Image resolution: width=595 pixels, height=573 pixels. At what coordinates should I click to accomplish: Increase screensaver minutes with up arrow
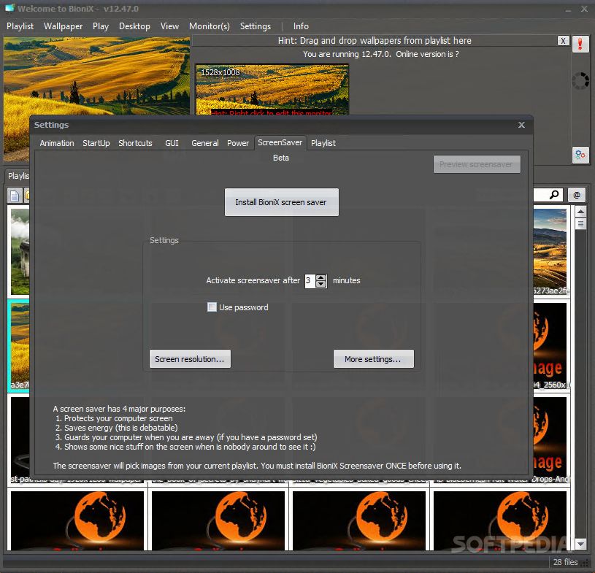pos(321,278)
